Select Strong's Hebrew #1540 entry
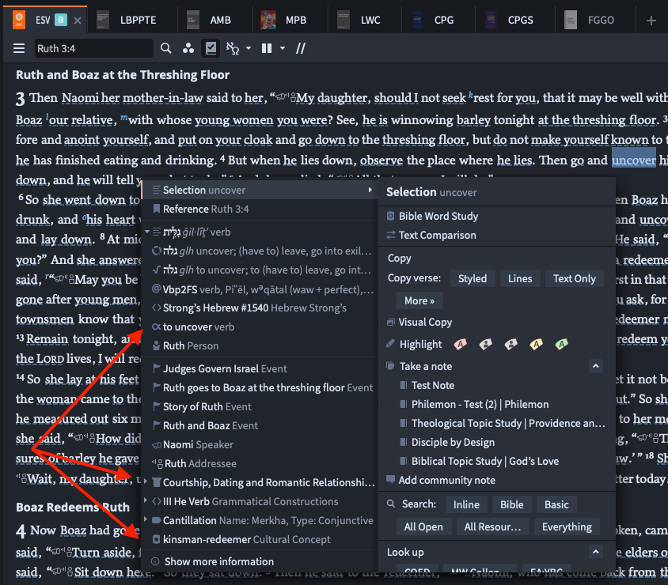Viewport: 668px width, 585px height. pos(260,308)
